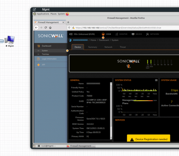Switch to the Summary tab

93,47
